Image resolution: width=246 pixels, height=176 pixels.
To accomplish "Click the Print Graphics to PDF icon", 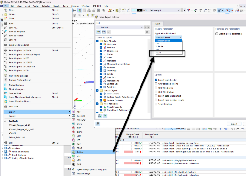I will coord(6,58).
